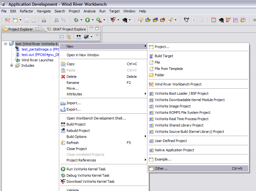Click the green Run toolbar button
Screen dimensions: 256x191
[88, 20]
